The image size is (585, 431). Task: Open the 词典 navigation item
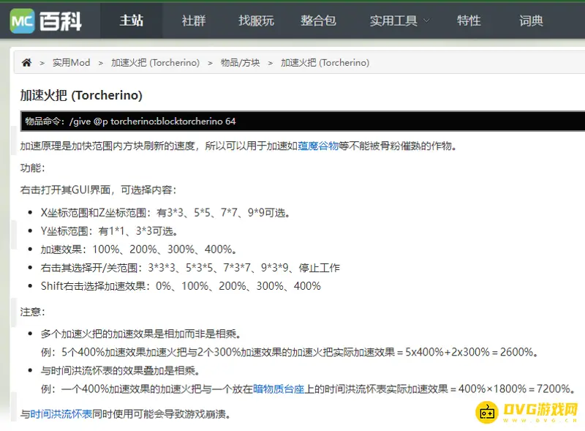click(531, 20)
